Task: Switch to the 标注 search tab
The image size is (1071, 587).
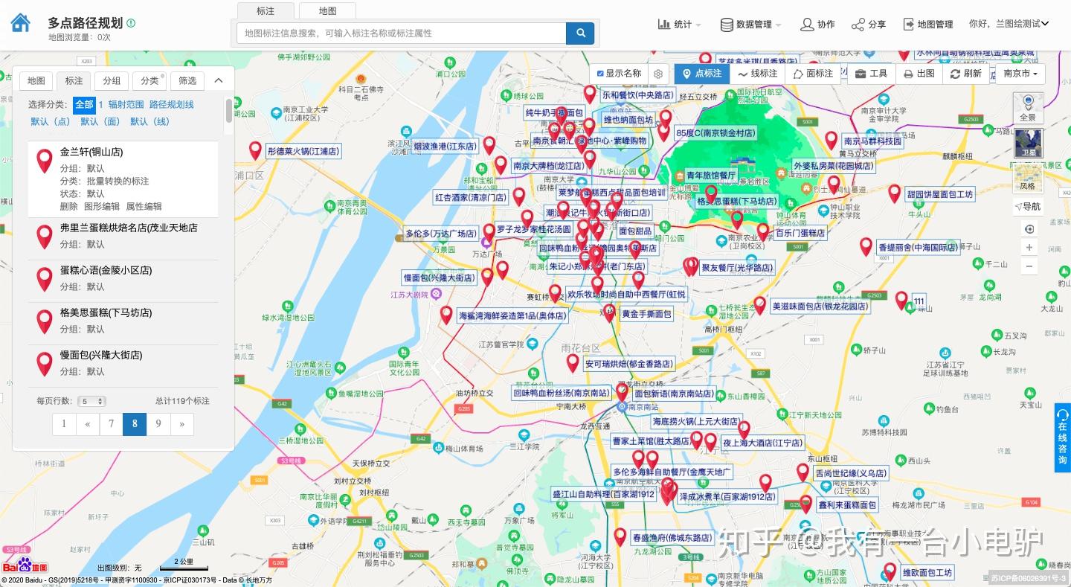Action: click(x=265, y=10)
